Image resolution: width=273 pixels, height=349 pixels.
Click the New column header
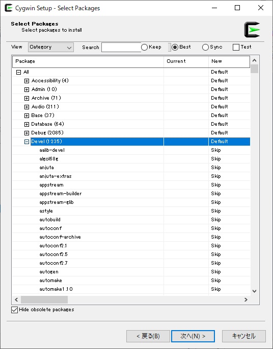(x=229, y=61)
